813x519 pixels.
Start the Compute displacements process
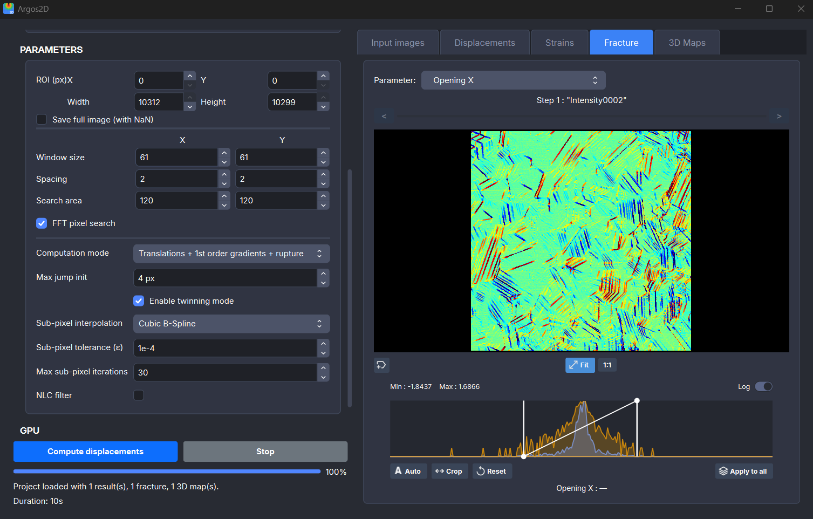pos(95,451)
